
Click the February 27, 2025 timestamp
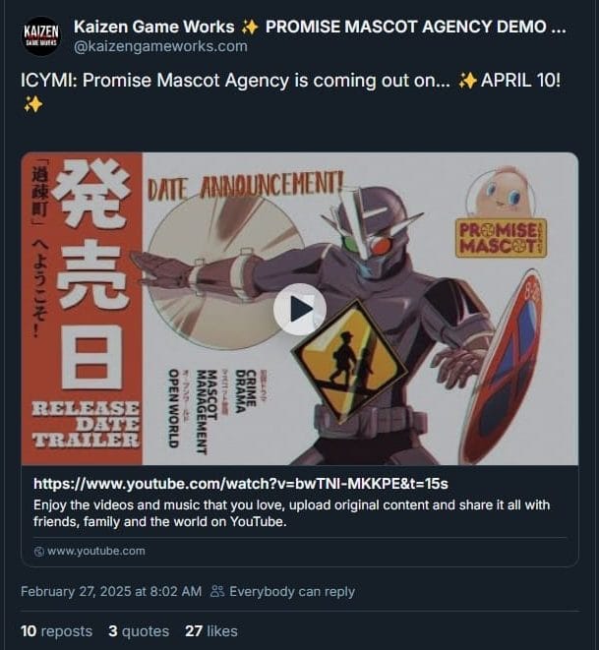tap(111, 592)
